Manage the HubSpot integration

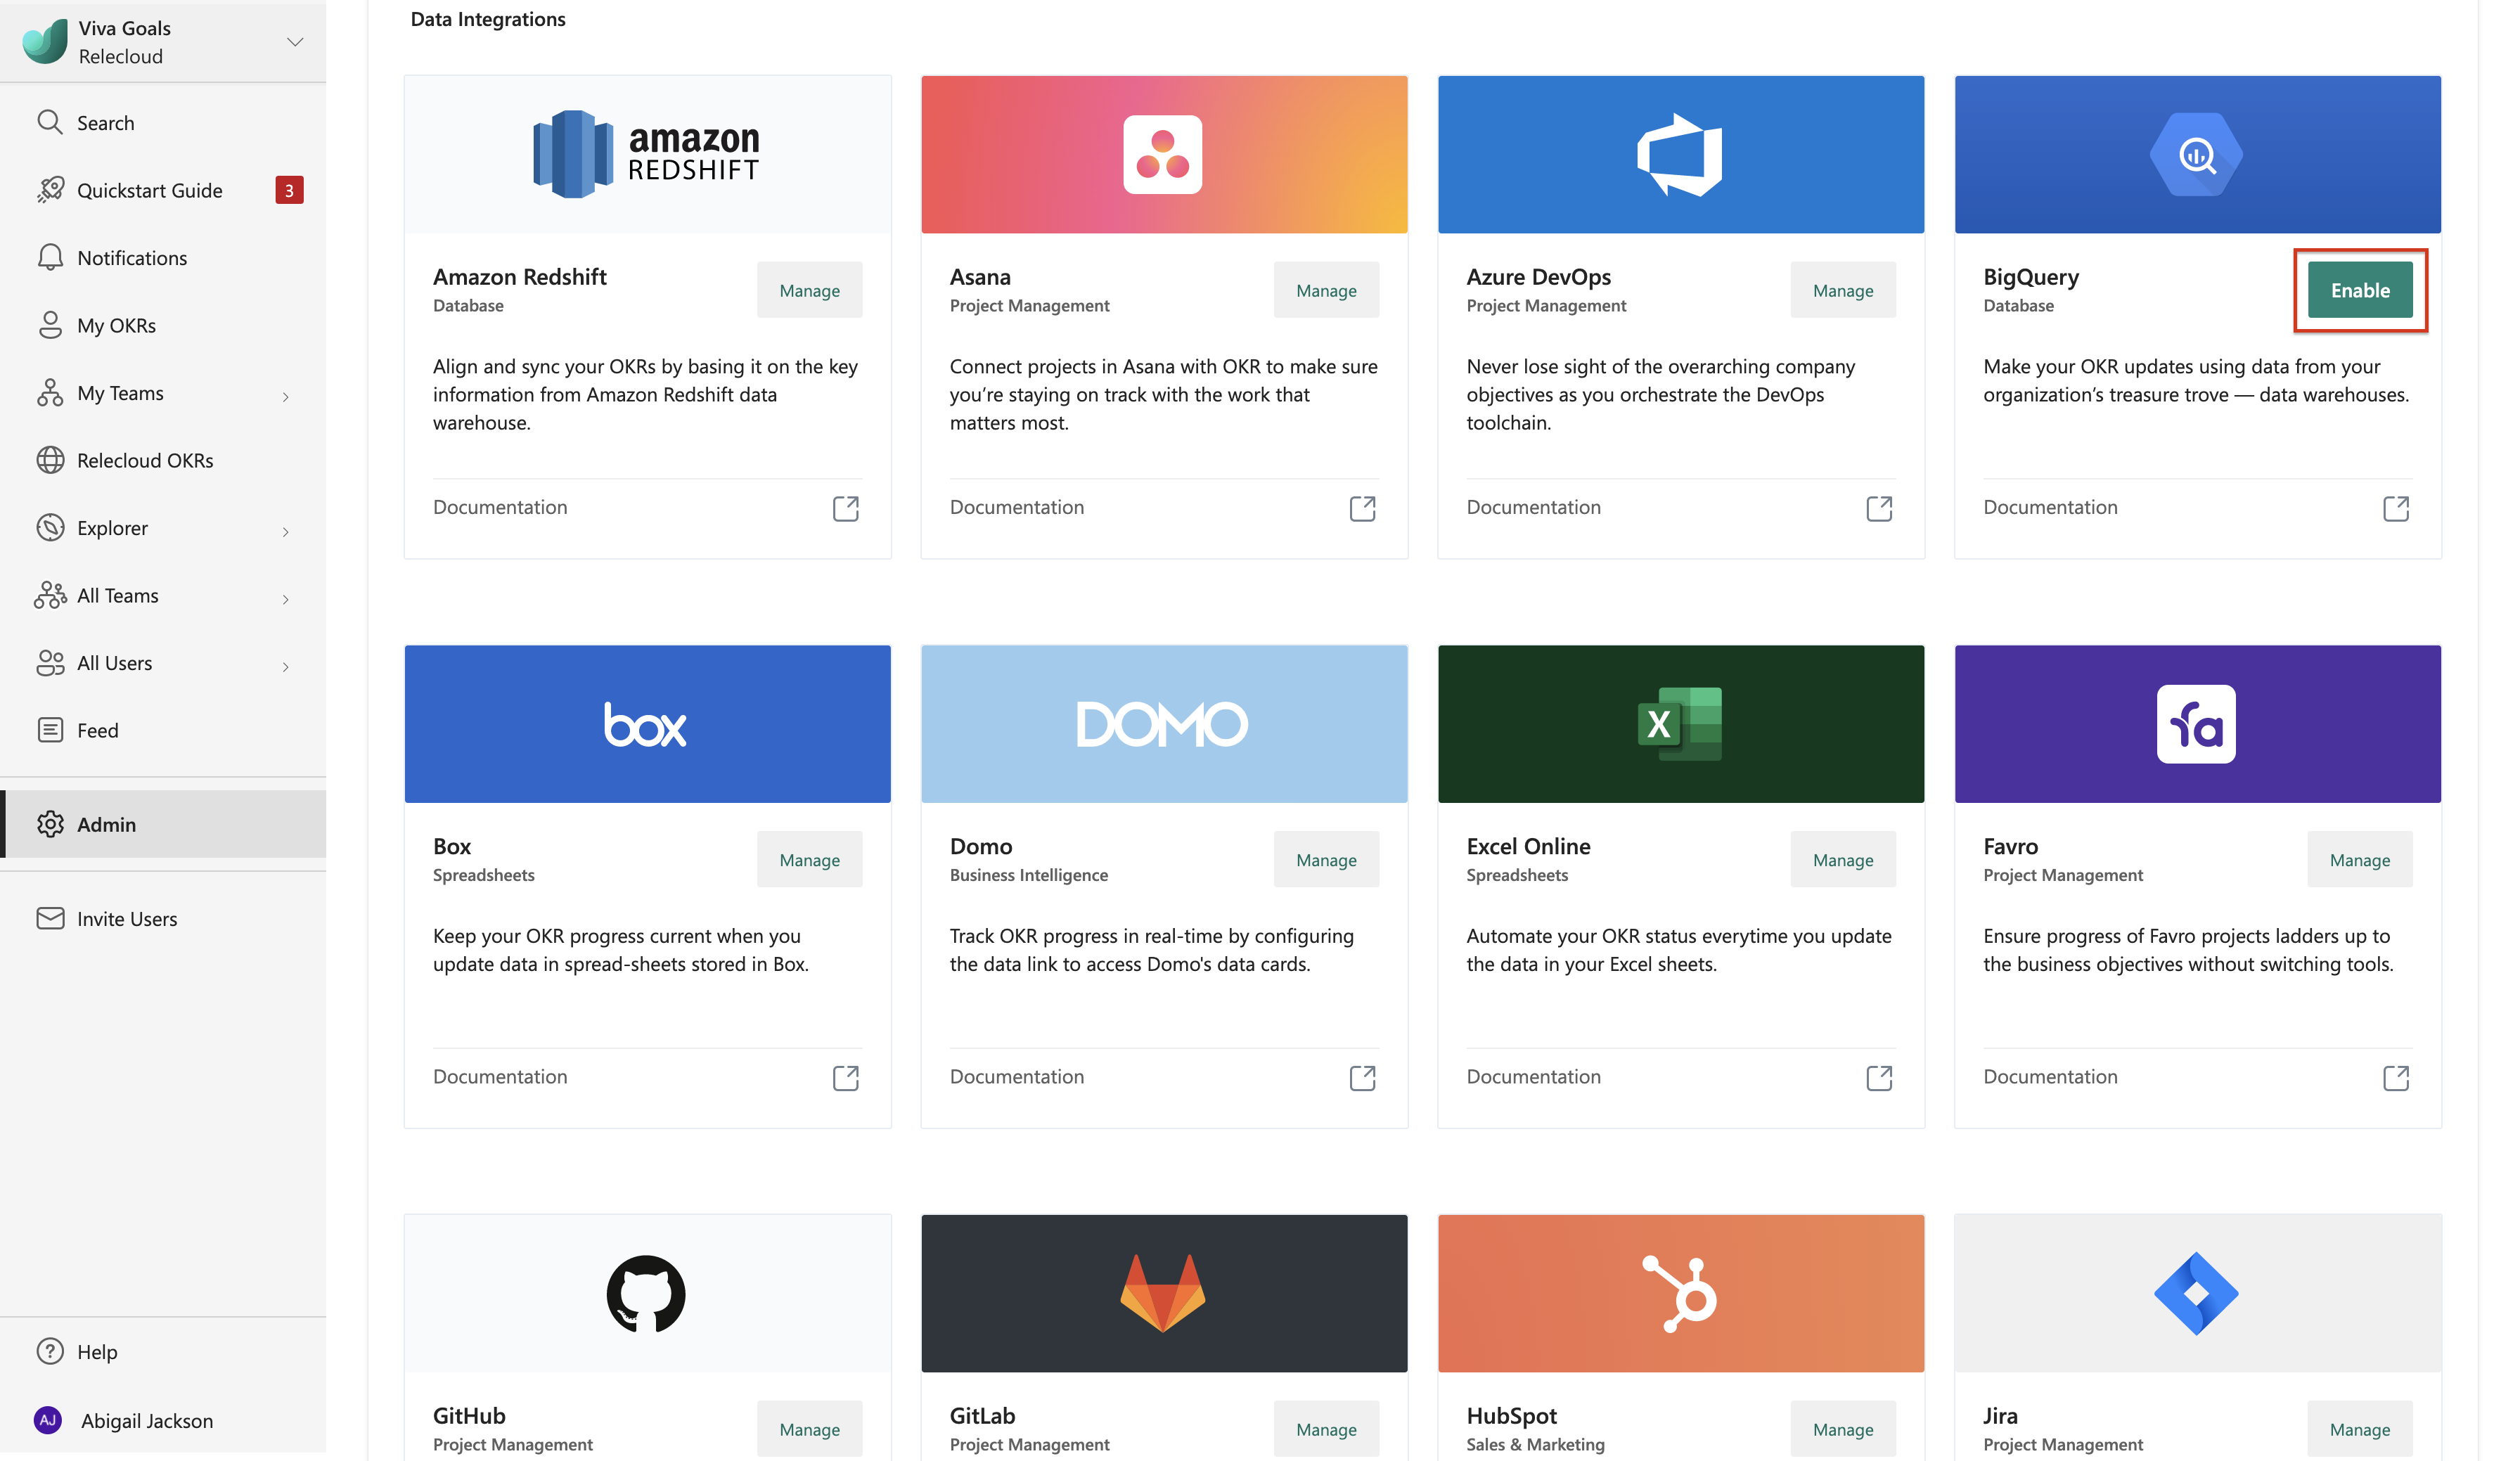tap(1844, 1429)
